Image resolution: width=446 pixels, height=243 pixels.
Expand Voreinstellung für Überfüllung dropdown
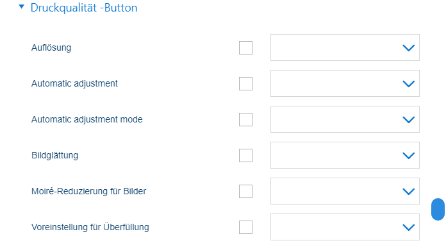click(345, 227)
